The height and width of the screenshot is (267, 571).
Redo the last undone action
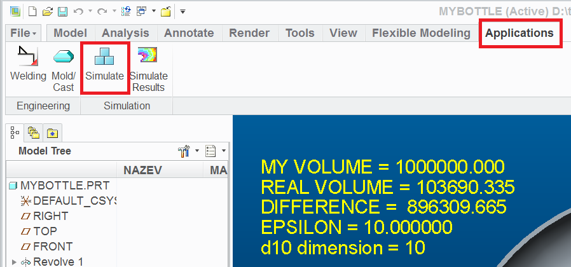point(101,11)
